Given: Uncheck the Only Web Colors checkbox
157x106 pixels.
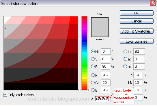Looking at the screenshot, I should [x=5, y=94].
